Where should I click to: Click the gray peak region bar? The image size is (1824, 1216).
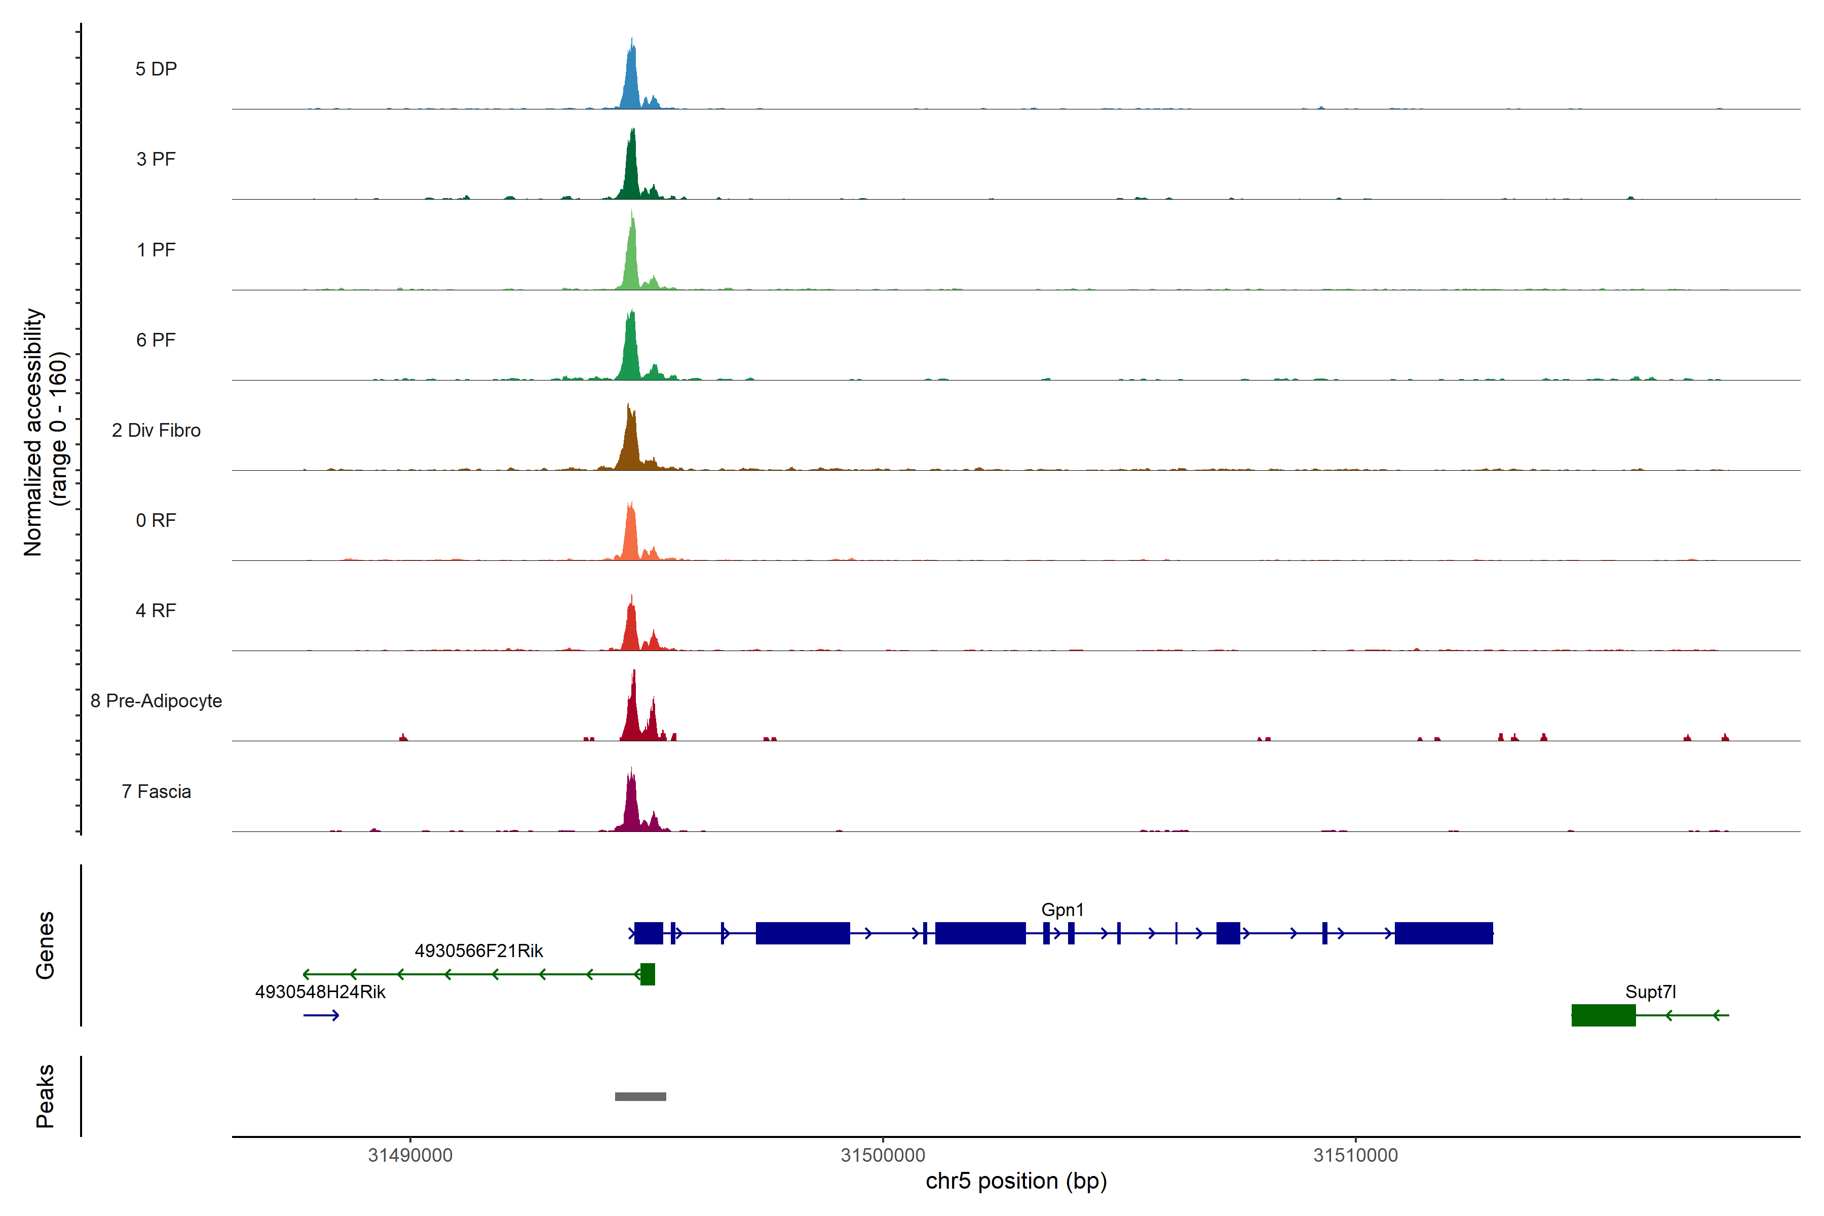coord(640,1096)
